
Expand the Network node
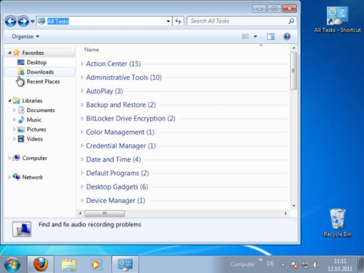[x=10, y=177]
